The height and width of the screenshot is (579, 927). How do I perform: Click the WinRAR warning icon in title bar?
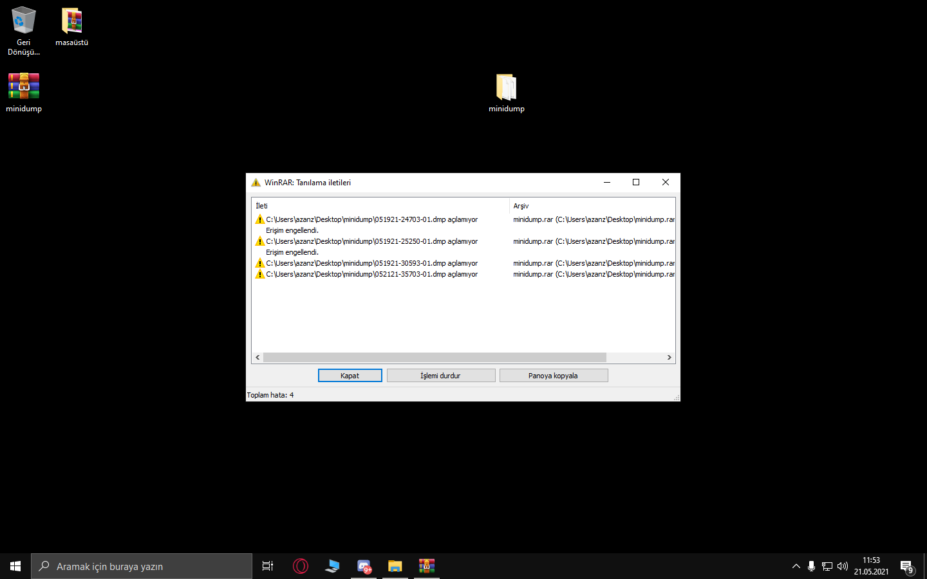tap(256, 183)
